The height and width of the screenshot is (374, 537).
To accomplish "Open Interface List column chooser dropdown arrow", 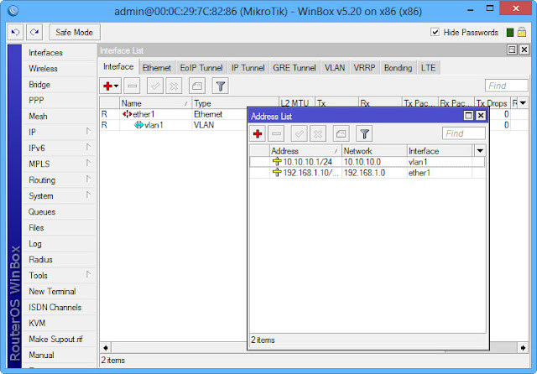I will point(523,103).
